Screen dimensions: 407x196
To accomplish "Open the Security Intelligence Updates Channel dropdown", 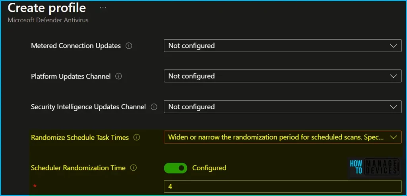I will point(283,107).
